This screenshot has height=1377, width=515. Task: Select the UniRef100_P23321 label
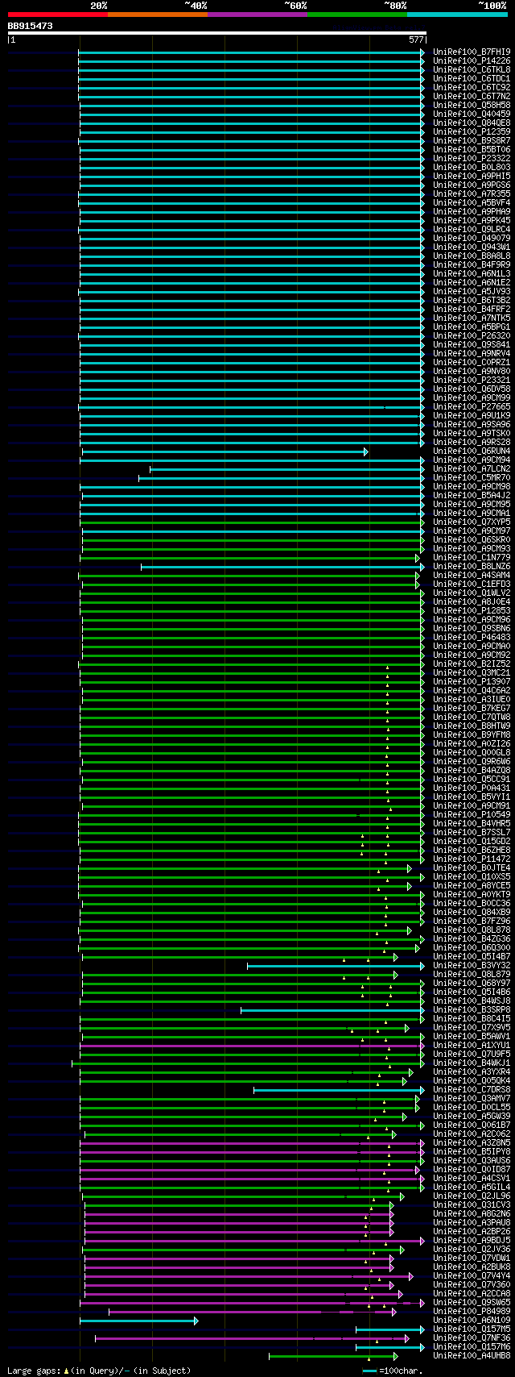click(x=472, y=380)
